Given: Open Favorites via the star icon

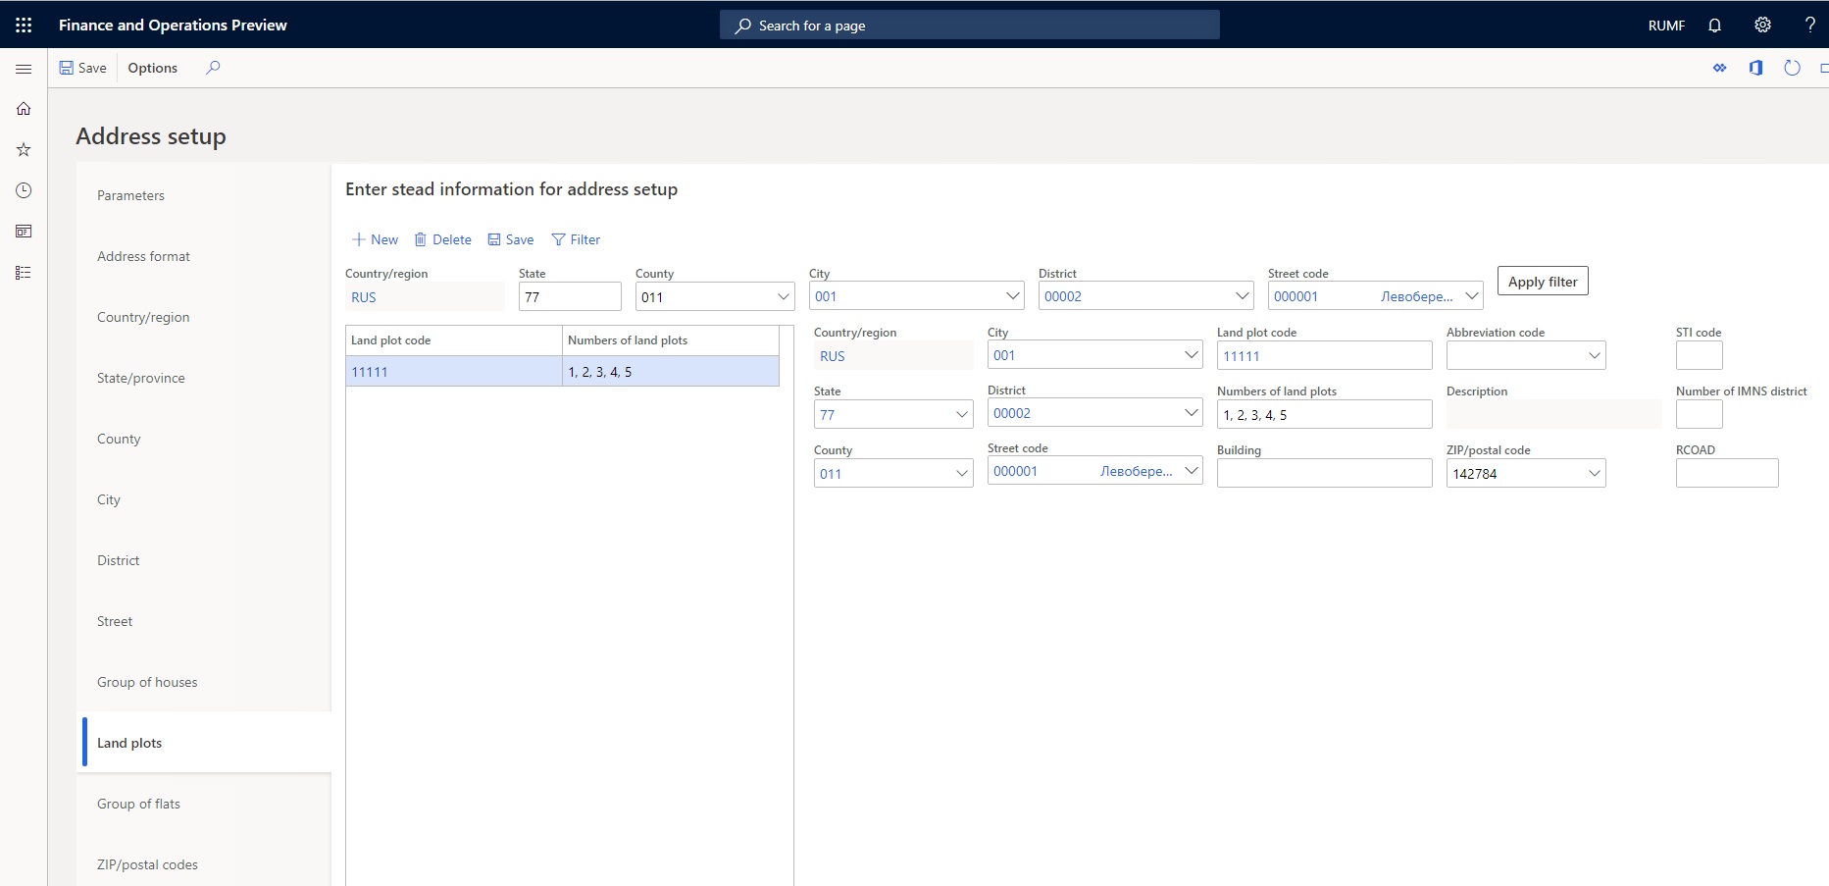Looking at the screenshot, I should tap(24, 149).
